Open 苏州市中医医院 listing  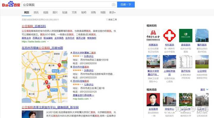(81, 67)
